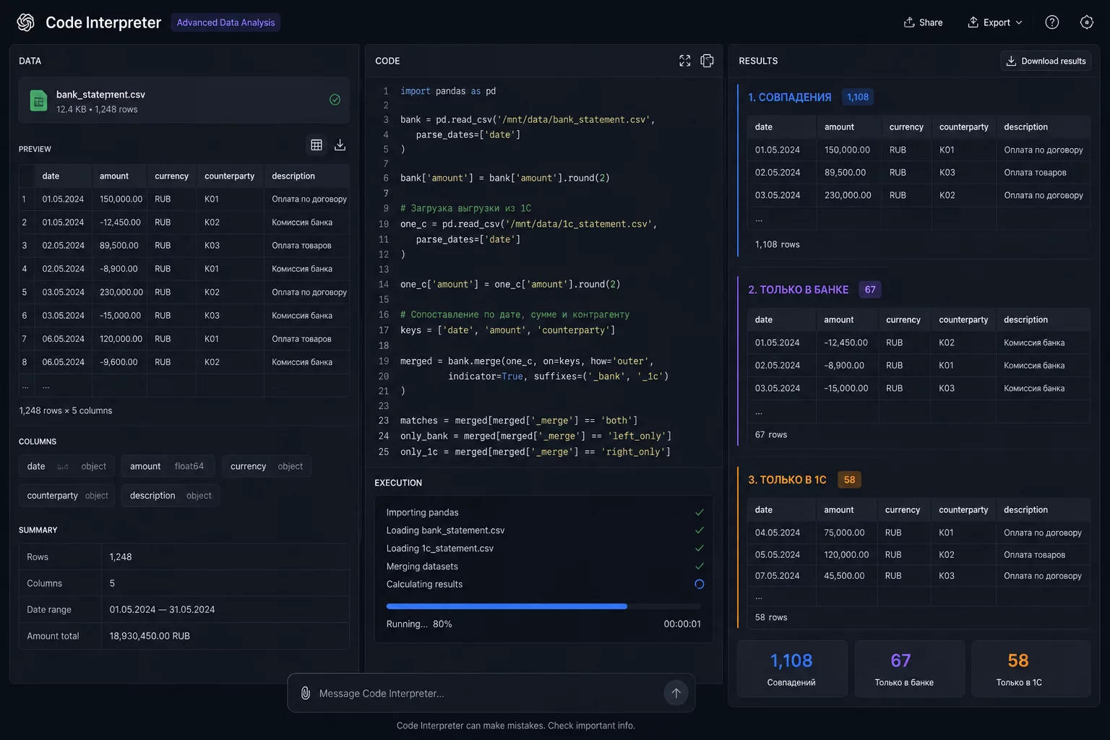This screenshot has height=740, width=1110.
Task: Click the Date range value in summary
Action: (x=162, y=609)
